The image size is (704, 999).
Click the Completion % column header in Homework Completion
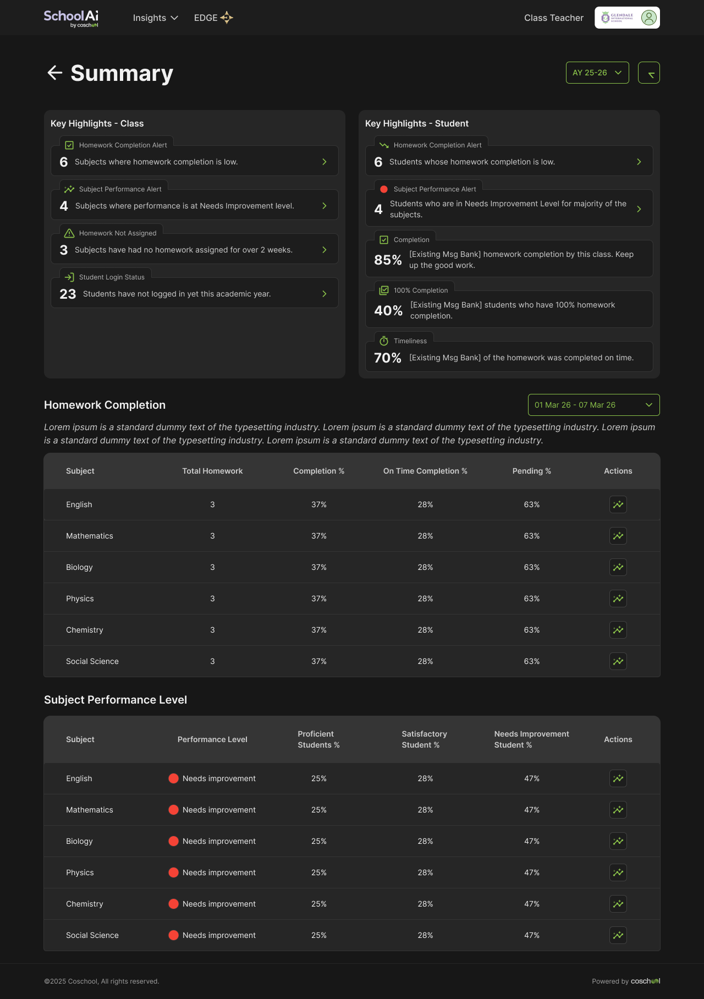[x=319, y=471]
